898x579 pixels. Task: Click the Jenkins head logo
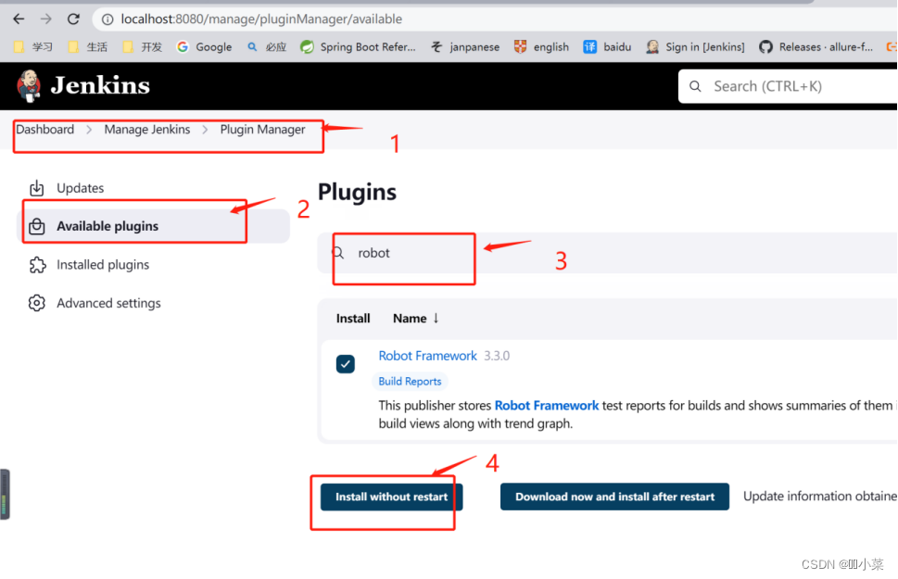click(x=28, y=85)
